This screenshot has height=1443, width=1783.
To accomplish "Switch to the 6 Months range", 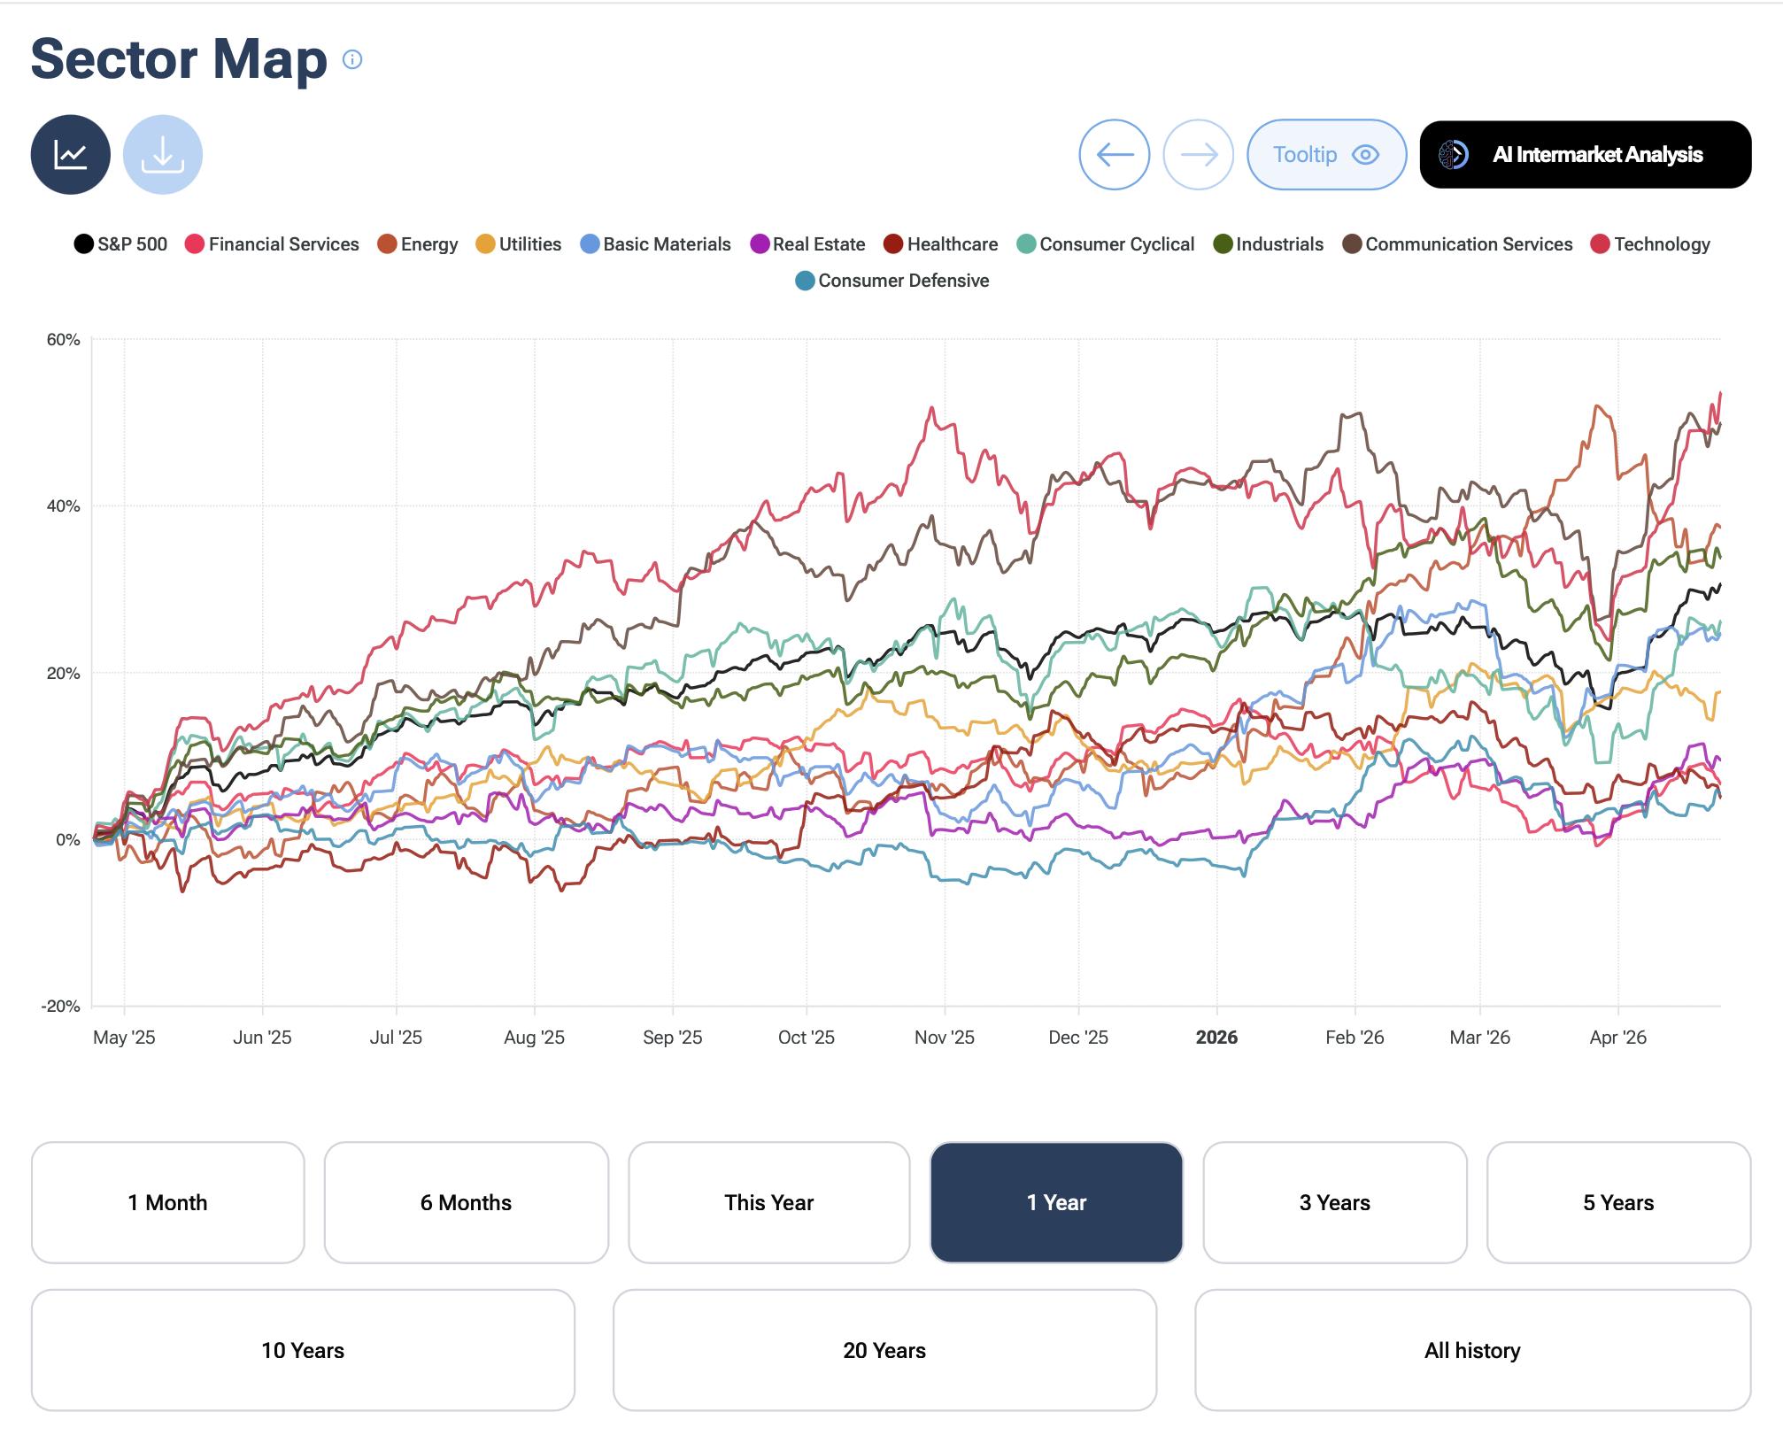I will click(x=466, y=1202).
